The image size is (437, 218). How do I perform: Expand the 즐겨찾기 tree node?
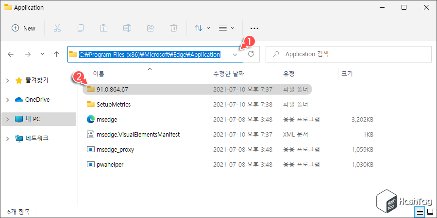coord(8,80)
